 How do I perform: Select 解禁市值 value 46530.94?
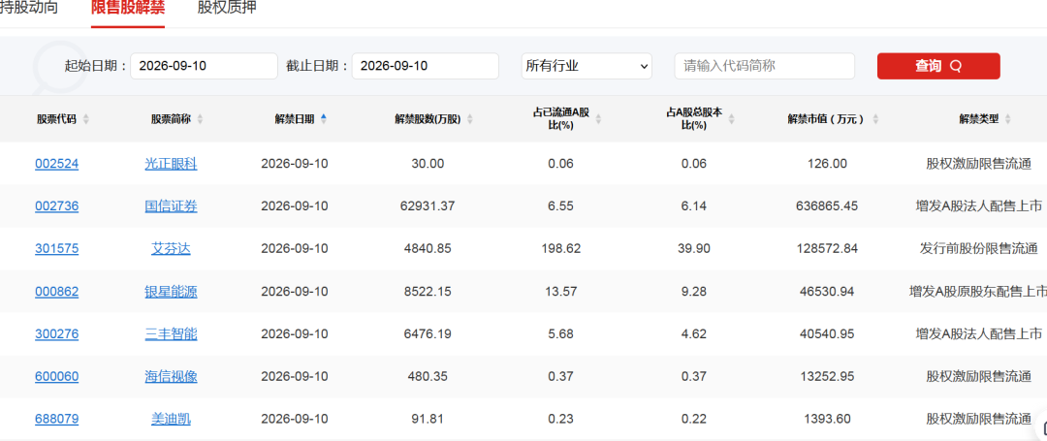point(827,292)
